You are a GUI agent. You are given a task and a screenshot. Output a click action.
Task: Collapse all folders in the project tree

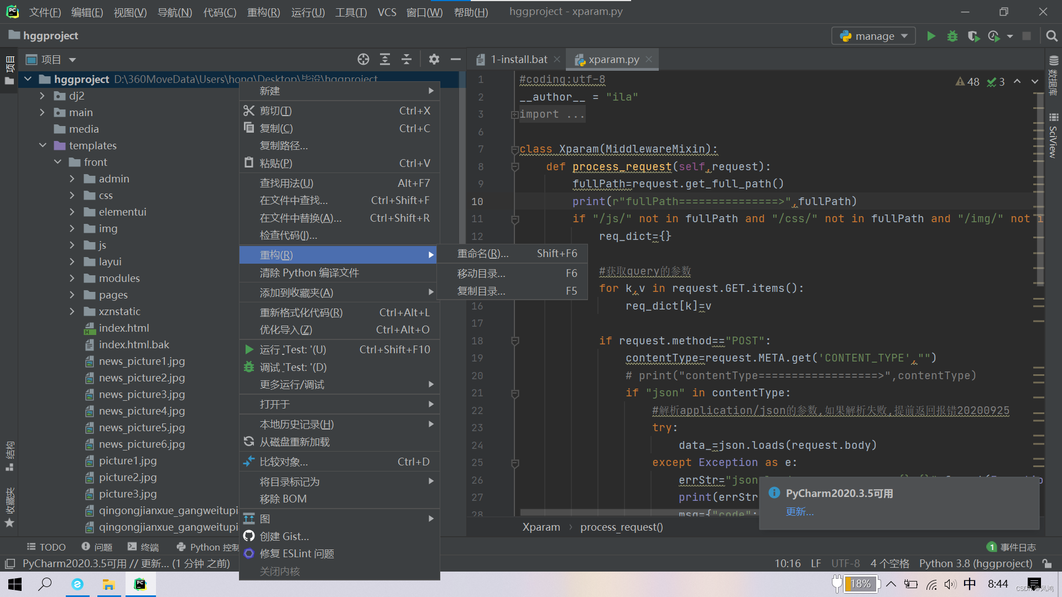pyautogui.click(x=407, y=59)
